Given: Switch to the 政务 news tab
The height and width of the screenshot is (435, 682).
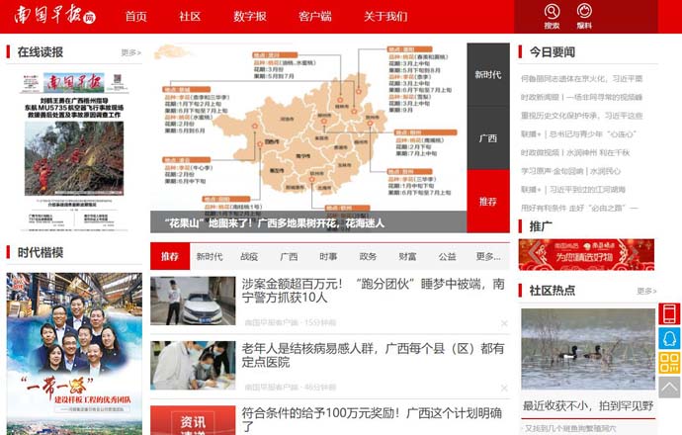Looking at the screenshot, I should [368, 257].
